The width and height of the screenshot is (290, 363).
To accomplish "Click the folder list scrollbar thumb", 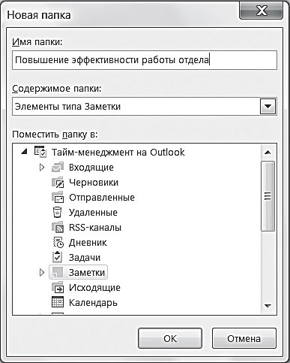I will [268, 196].
